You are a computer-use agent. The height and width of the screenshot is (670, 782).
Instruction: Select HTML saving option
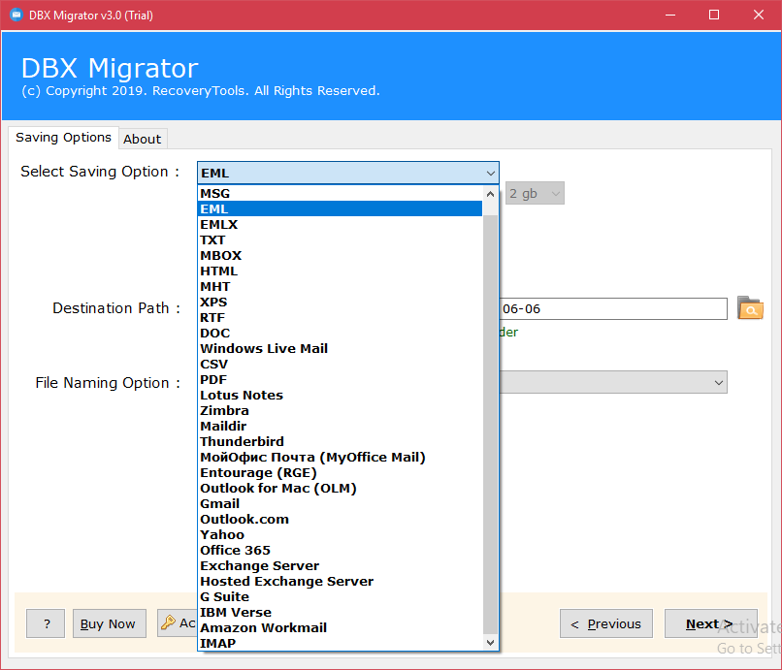click(341, 271)
